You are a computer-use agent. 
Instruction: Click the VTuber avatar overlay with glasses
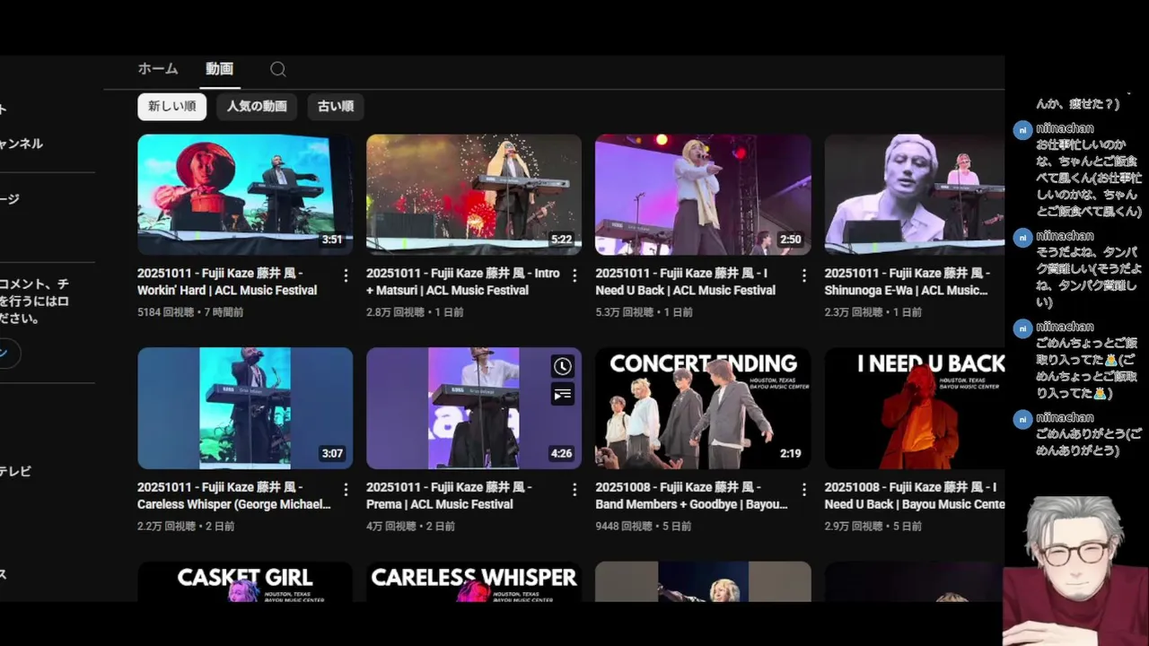point(1075,570)
